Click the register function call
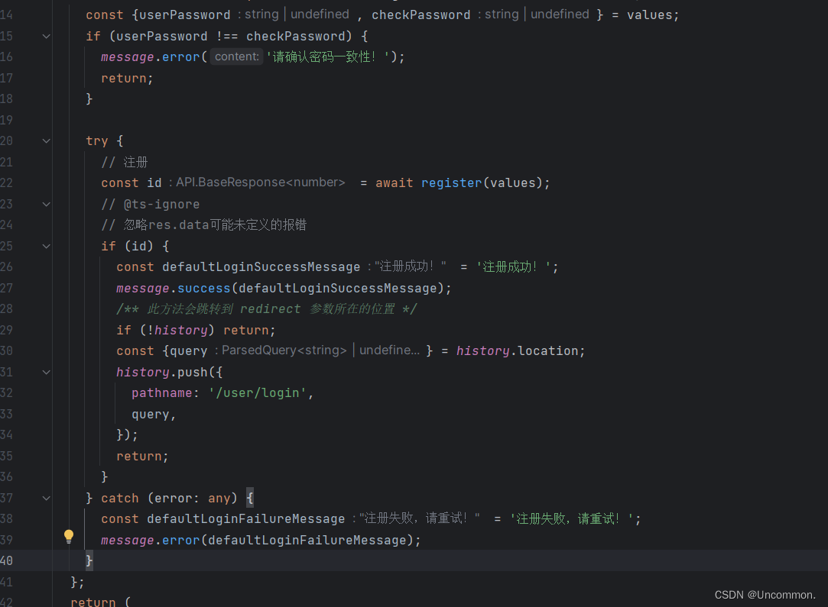 (452, 183)
